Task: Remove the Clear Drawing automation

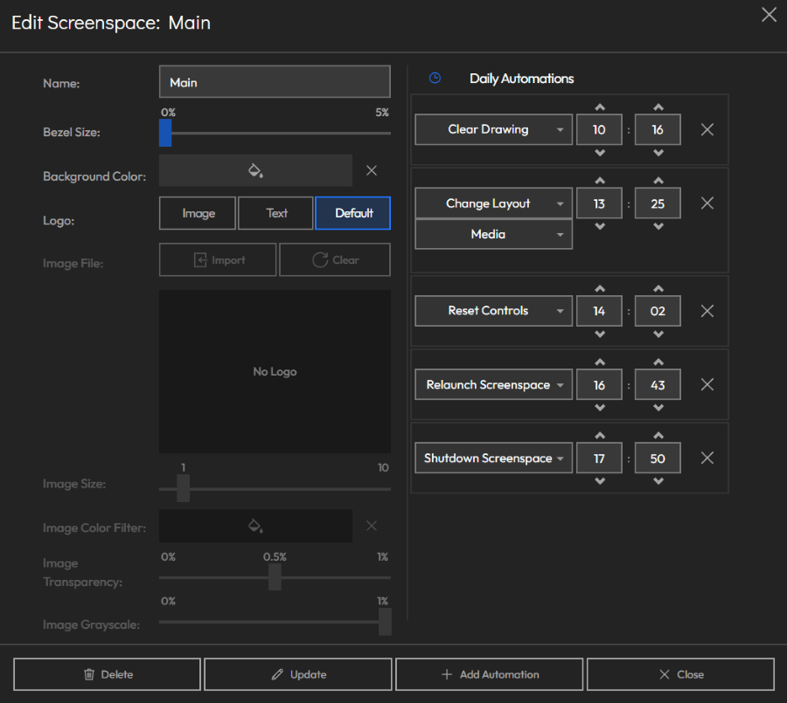Action: pyautogui.click(x=707, y=130)
